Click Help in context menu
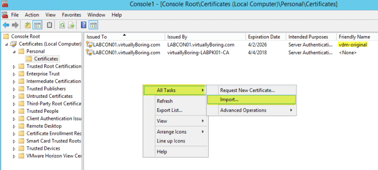Image resolution: width=378 pixels, height=170 pixels. 176,152
